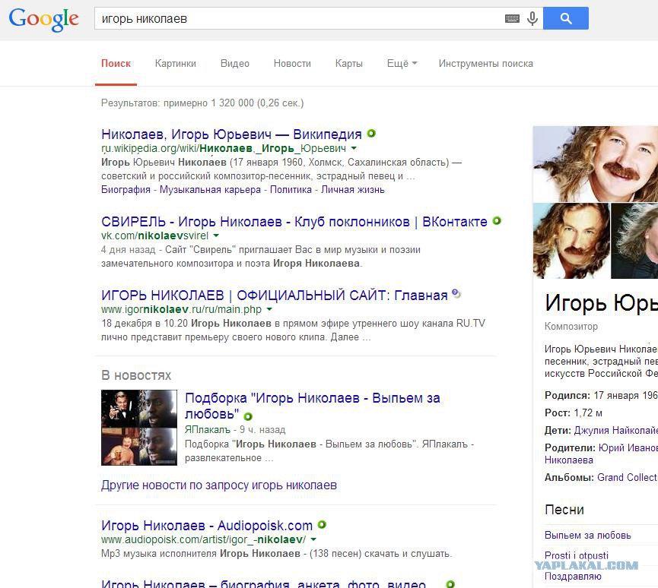Select the В новостях heading
The image size is (658, 588).
pyautogui.click(x=136, y=375)
